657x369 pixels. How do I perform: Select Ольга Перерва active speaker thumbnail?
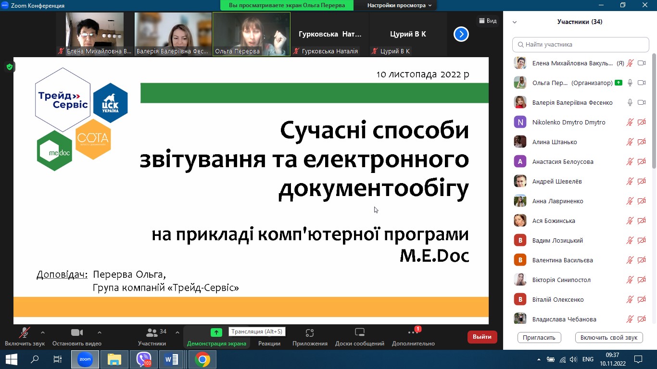[x=251, y=34]
